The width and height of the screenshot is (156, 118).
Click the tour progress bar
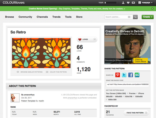(110, 3)
